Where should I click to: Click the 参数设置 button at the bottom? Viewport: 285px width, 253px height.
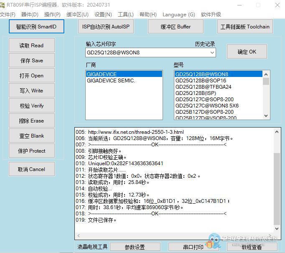pyautogui.click(x=135, y=247)
